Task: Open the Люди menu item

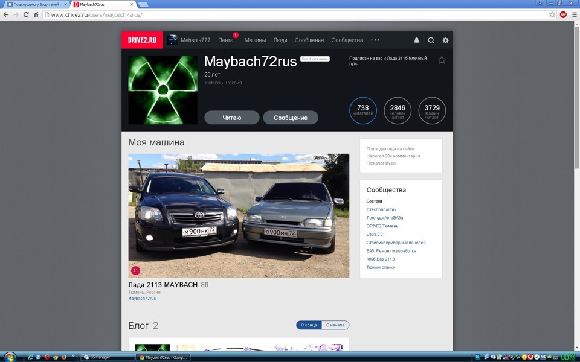Action: (x=280, y=40)
